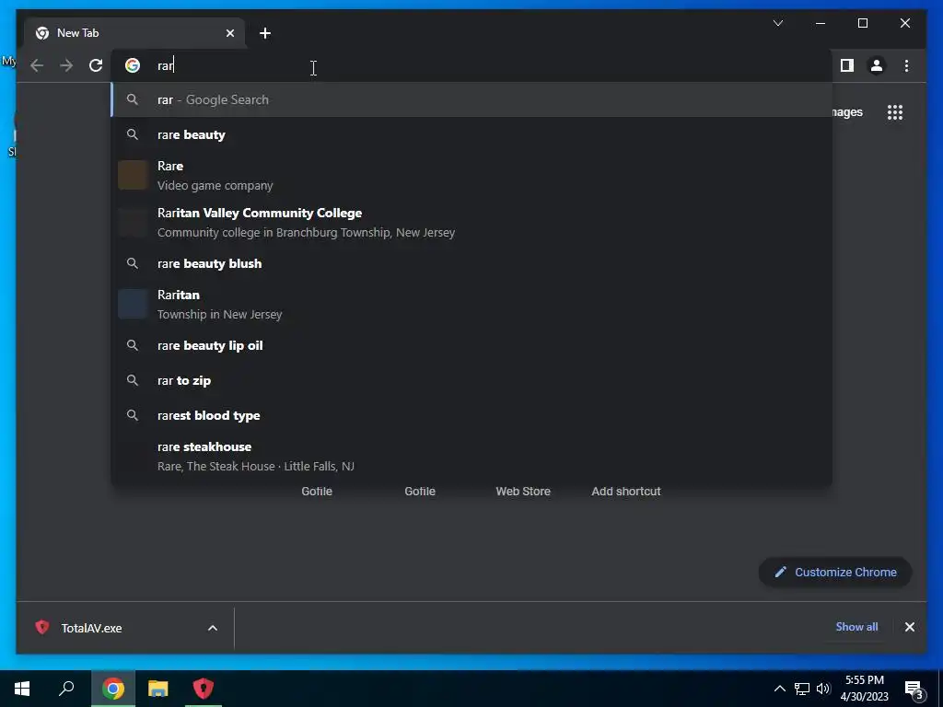Screen dimensions: 943x707
Task: Click the Rare video game company thumbnail
Action: (x=133, y=175)
